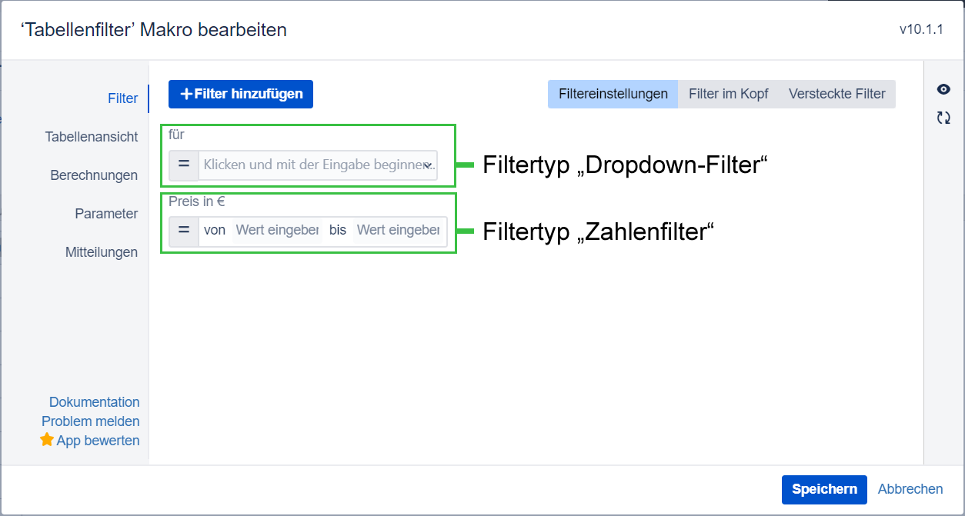
Task: Click the 'von' value input field
Action: [x=277, y=231]
